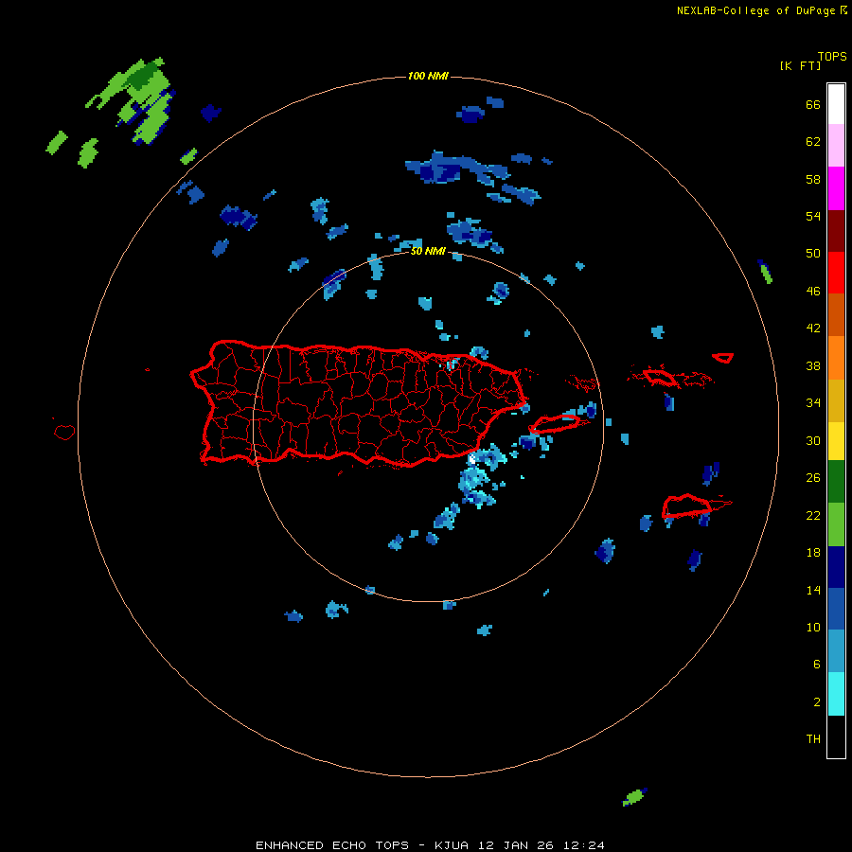This screenshot has height=852, width=852.
Task: Click legend value '10'
Action: 813,628
